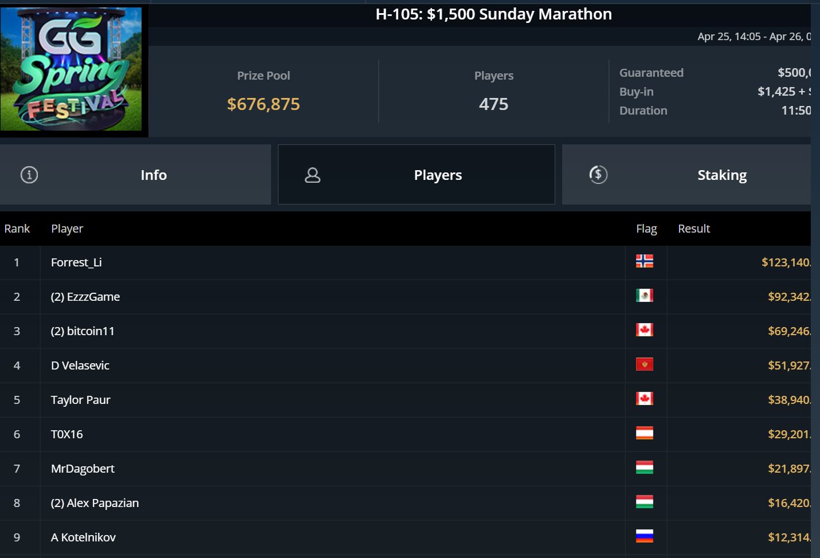This screenshot has width=820, height=558.
Task: Click Alex Papazian's player name
Action: [103, 503]
